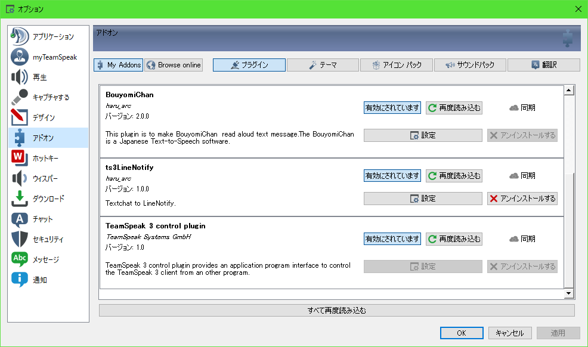Open the ダウンロード arrow icon

(19, 199)
